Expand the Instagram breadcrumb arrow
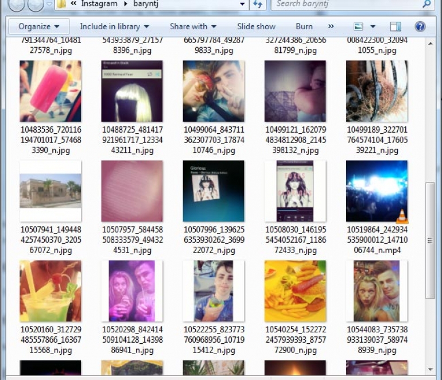This screenshot has width=442, height=380. 126,4
